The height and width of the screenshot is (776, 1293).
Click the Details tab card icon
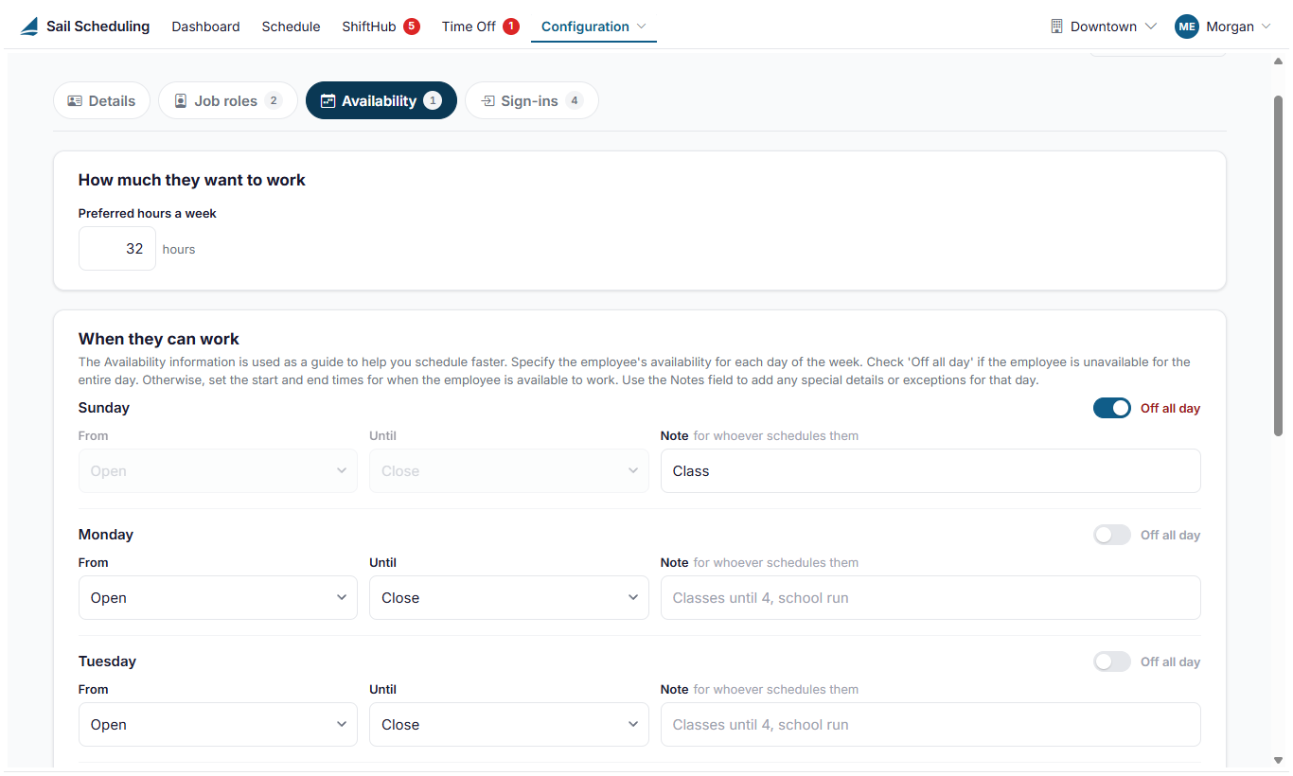coord(75,101)
